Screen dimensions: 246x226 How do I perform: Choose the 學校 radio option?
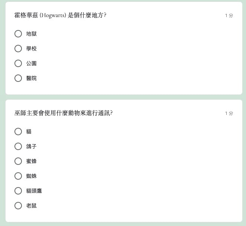pyautogui.click(x=18, y=49)
